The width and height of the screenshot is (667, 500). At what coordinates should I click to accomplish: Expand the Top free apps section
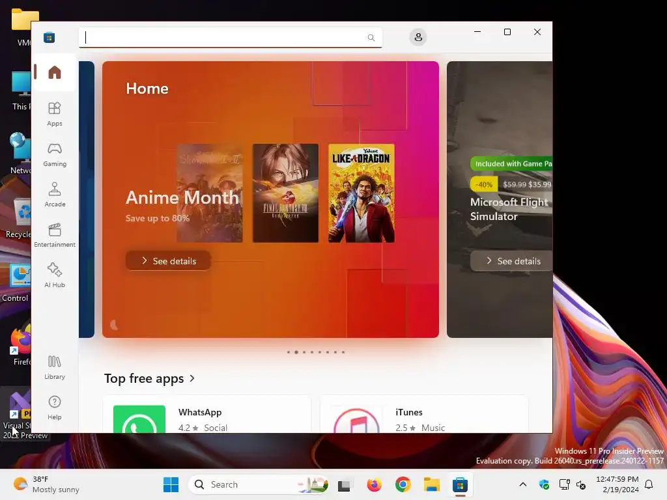pos(150,378)
